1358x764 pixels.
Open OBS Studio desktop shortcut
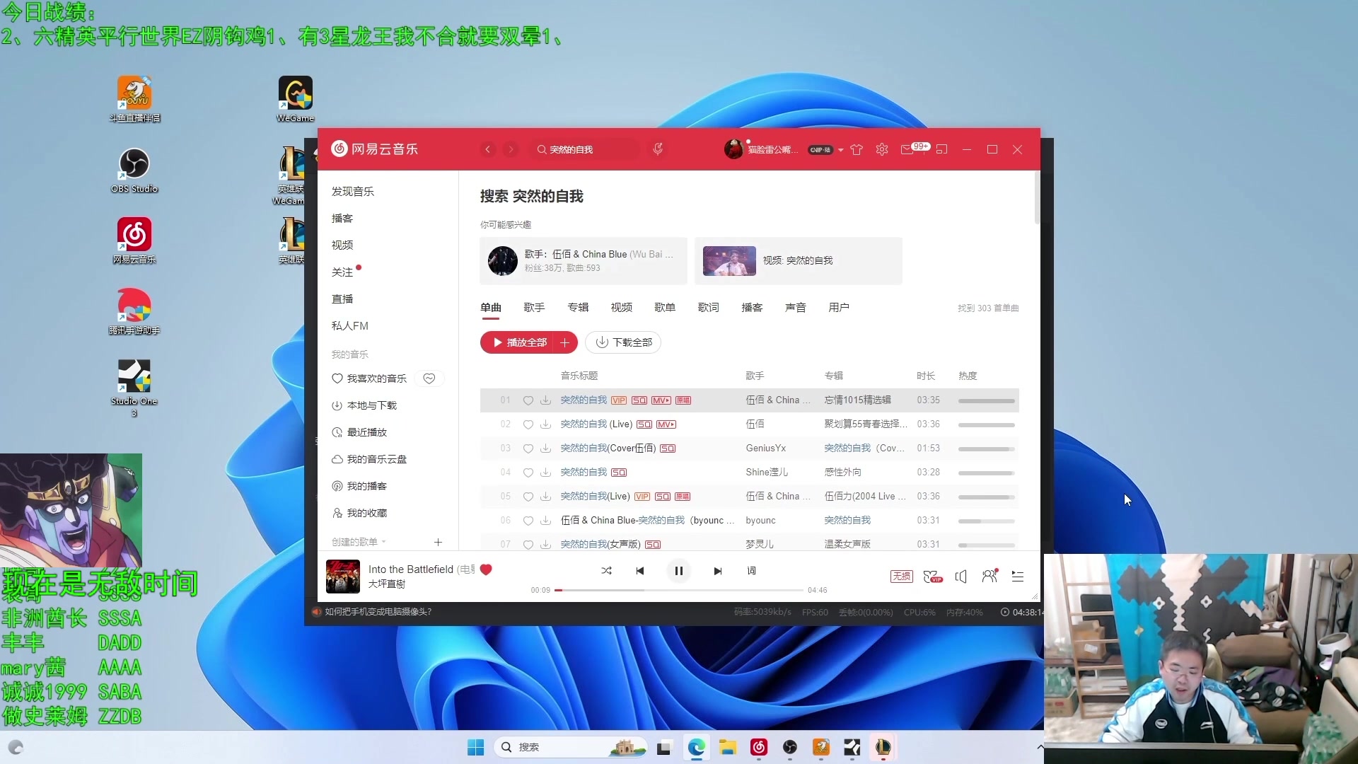(x=134, y=170)
